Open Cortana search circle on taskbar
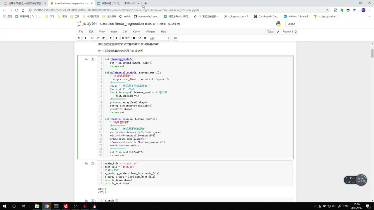The width and height of the screenshot is (374, 210). point(14,206)
